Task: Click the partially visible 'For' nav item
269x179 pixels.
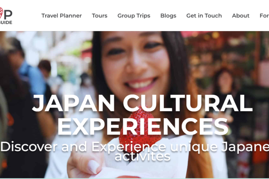Action: pyautogui.click(x=264, y=16)
